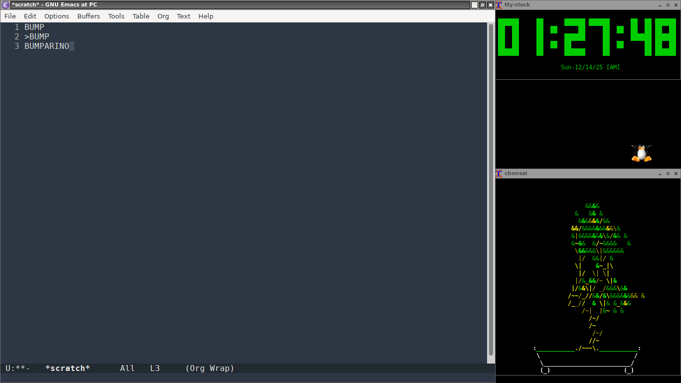This screenshot has height=383, width=681.
Task: Click the L3 line indicator in mode line
Action: click(x=155, y=369)
